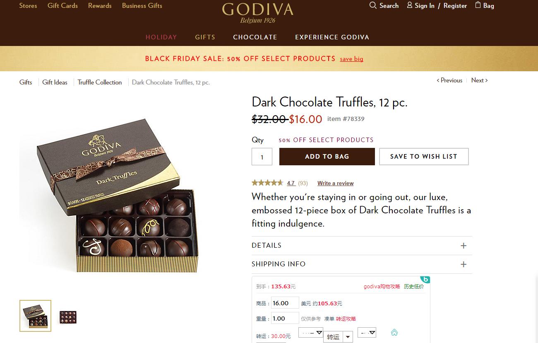Expand the DETAILS section
The width and height of the screenshot is (538, 343).
coord(362,246)
